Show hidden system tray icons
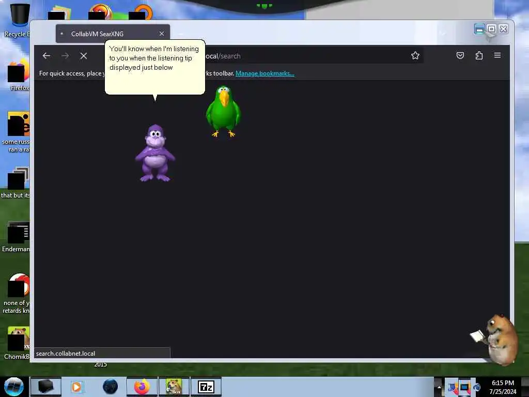The height and width of the screenshot is (397, 529). 439,387
